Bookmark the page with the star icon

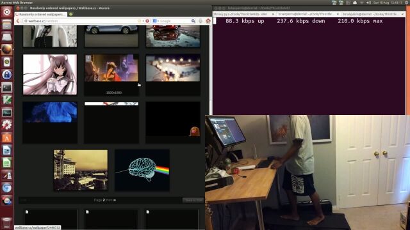pos(140,21)
